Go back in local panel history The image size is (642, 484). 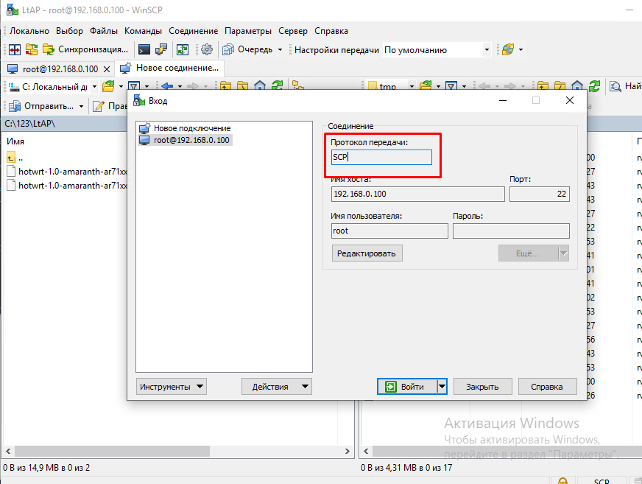[x=167, y=86]
